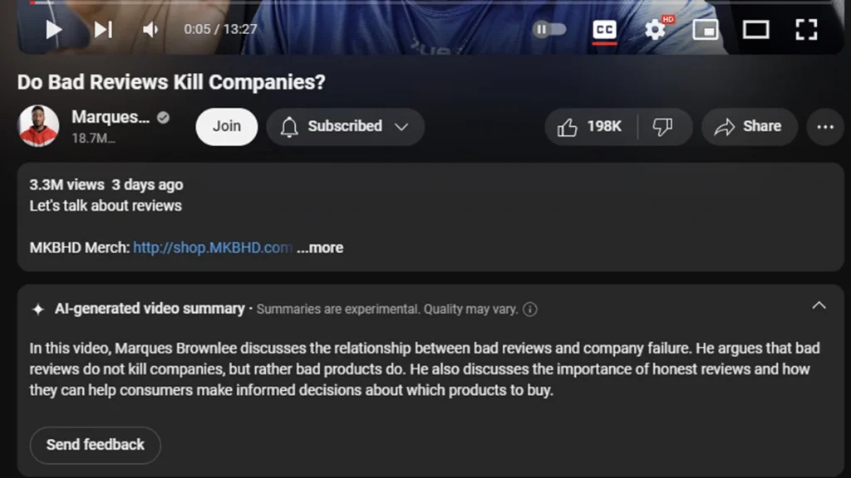
Task: Toggle closed captions (CC)
Action: tap(605, 29)
